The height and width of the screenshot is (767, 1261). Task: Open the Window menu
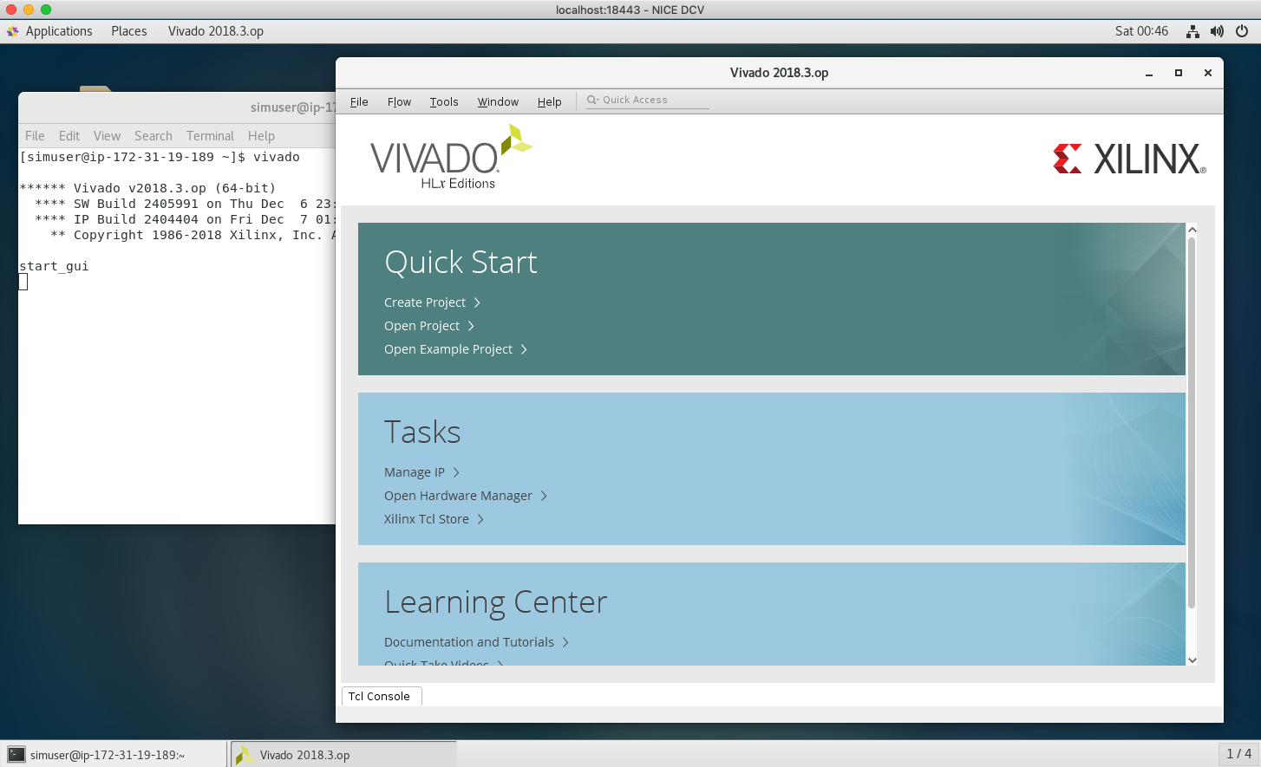[498, 101]
